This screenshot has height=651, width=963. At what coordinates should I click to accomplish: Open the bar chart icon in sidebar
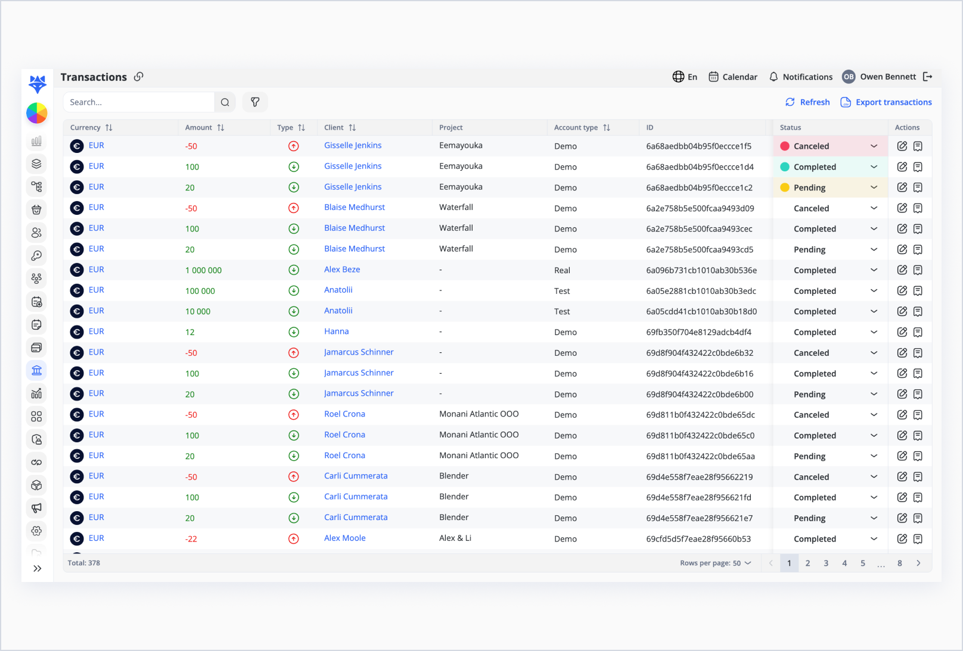click(36, 141)
